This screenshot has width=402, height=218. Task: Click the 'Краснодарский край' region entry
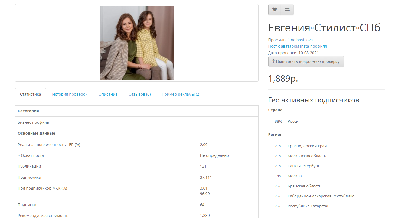307,146
